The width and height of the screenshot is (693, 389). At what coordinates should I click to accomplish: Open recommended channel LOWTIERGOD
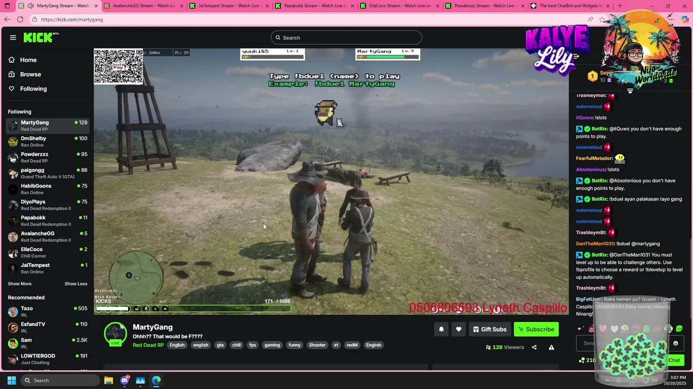47,359
